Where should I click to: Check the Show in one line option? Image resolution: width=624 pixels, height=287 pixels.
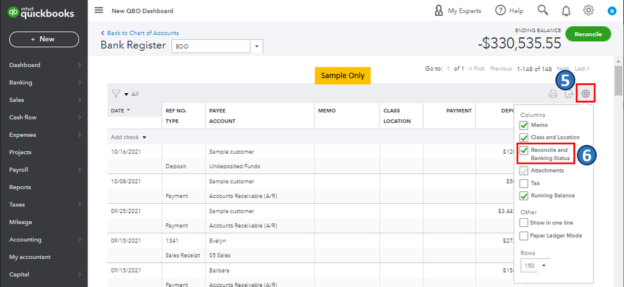[x=525, y=223]
